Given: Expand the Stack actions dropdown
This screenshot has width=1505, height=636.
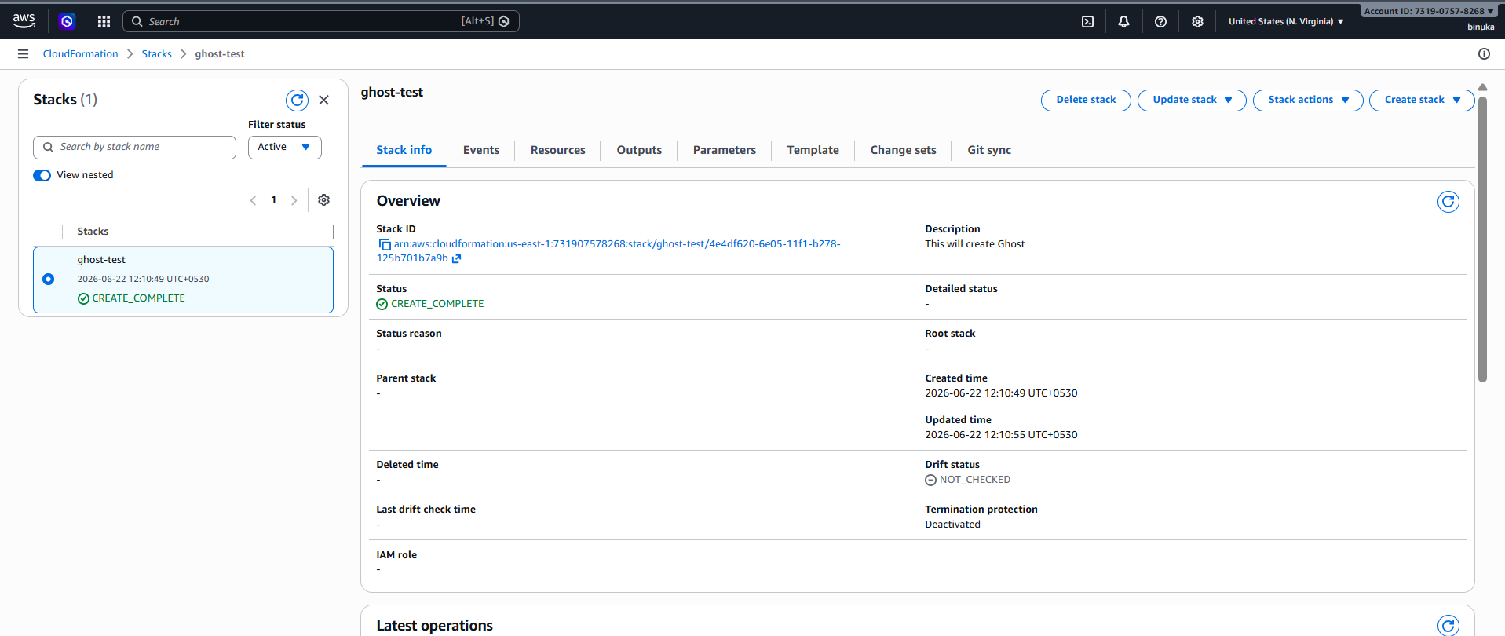Looking at the screenshot, I should pyautogui.click(x=1308, y=100).
